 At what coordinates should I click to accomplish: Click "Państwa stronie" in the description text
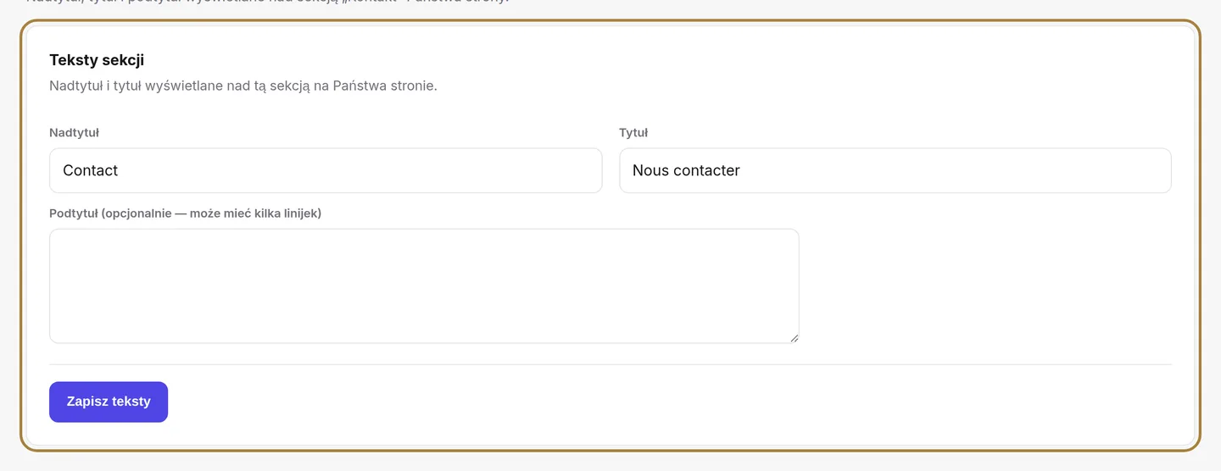pos(385,86)
